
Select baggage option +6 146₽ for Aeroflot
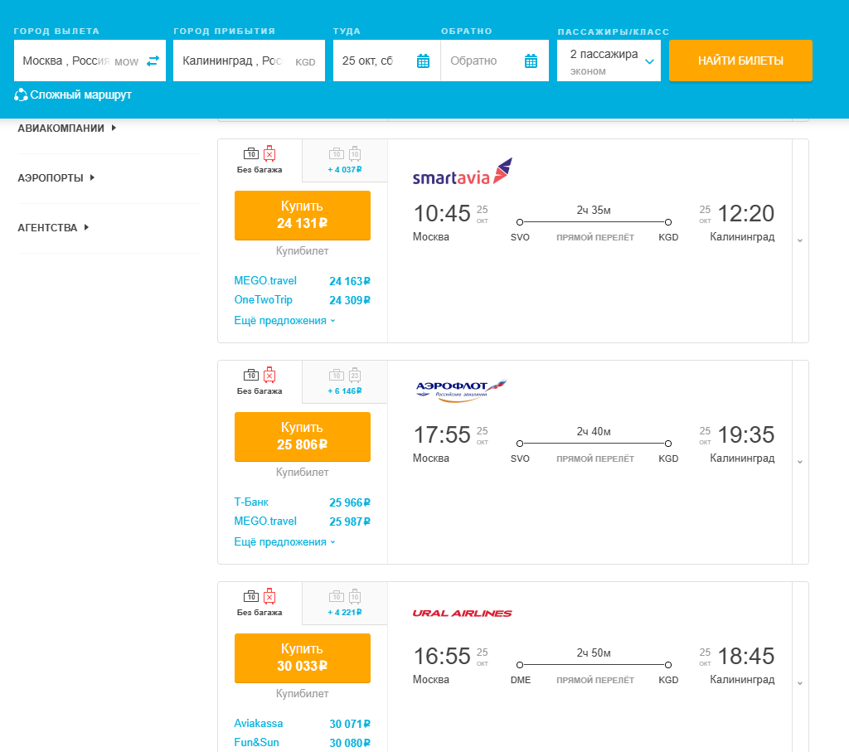click(x=345, y=381)
